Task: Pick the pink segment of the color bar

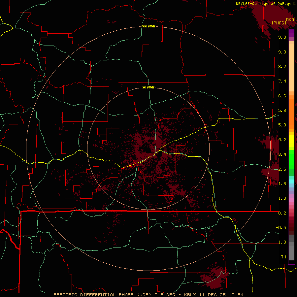Action: pyautogui.click(x=291, y=200)
